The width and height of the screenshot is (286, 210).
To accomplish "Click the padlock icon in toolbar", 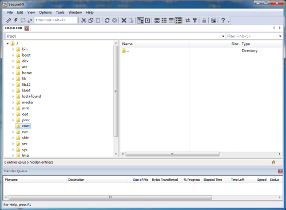I will [x=204, y=21].
